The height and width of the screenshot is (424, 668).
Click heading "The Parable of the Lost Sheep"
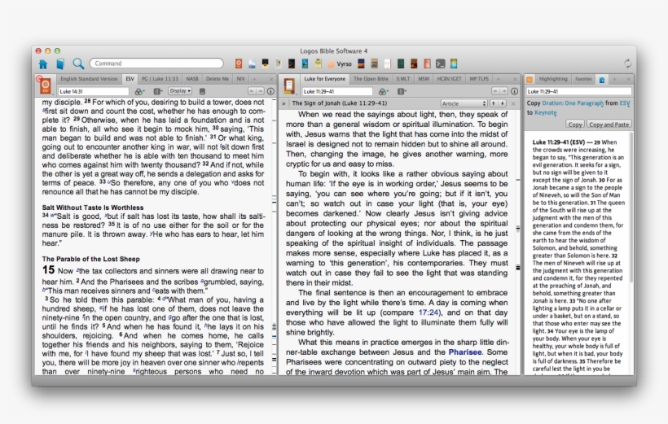(90, 259)
